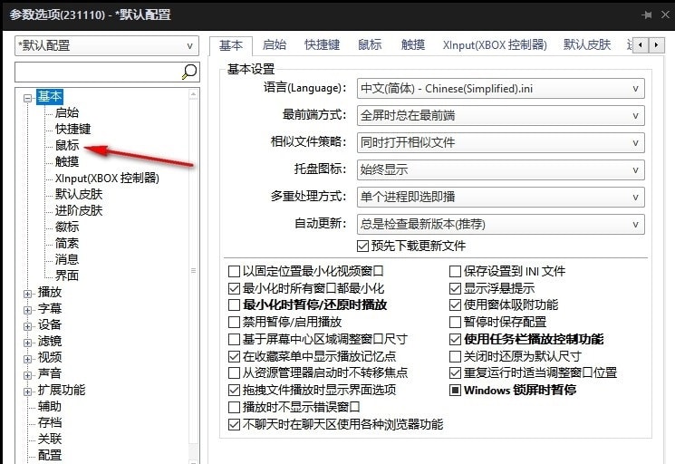This screenshot has height=464, width=675.
Task: Toggle 预先下载更新文件 checkbox
Action: [x=362, y=246]
